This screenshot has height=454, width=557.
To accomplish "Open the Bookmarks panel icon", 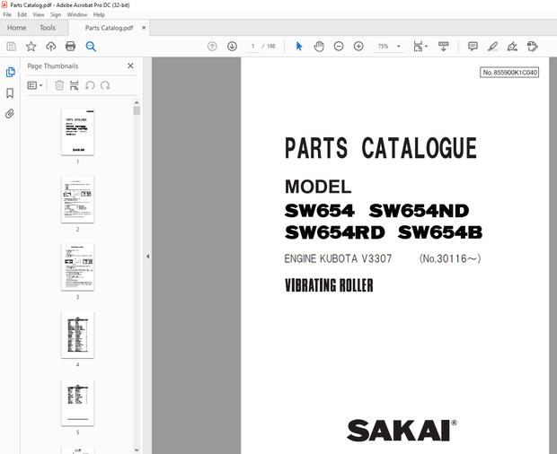I will pyautogui.click(x=10, y=93).
